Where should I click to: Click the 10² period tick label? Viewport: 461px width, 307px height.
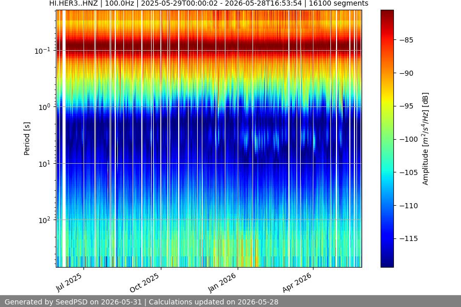pyautogui.click(x=44, y=220)
